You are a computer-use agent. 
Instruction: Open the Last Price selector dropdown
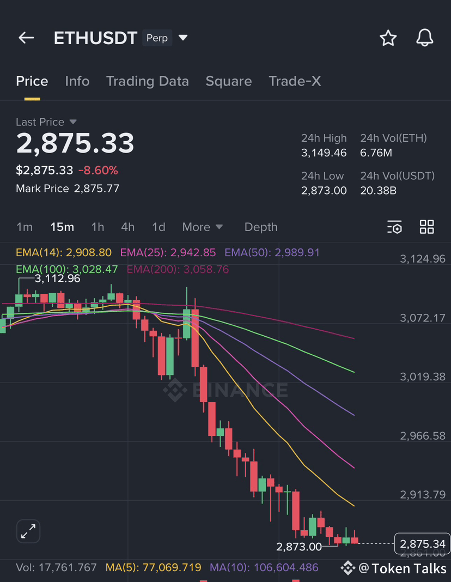(47, 122)
